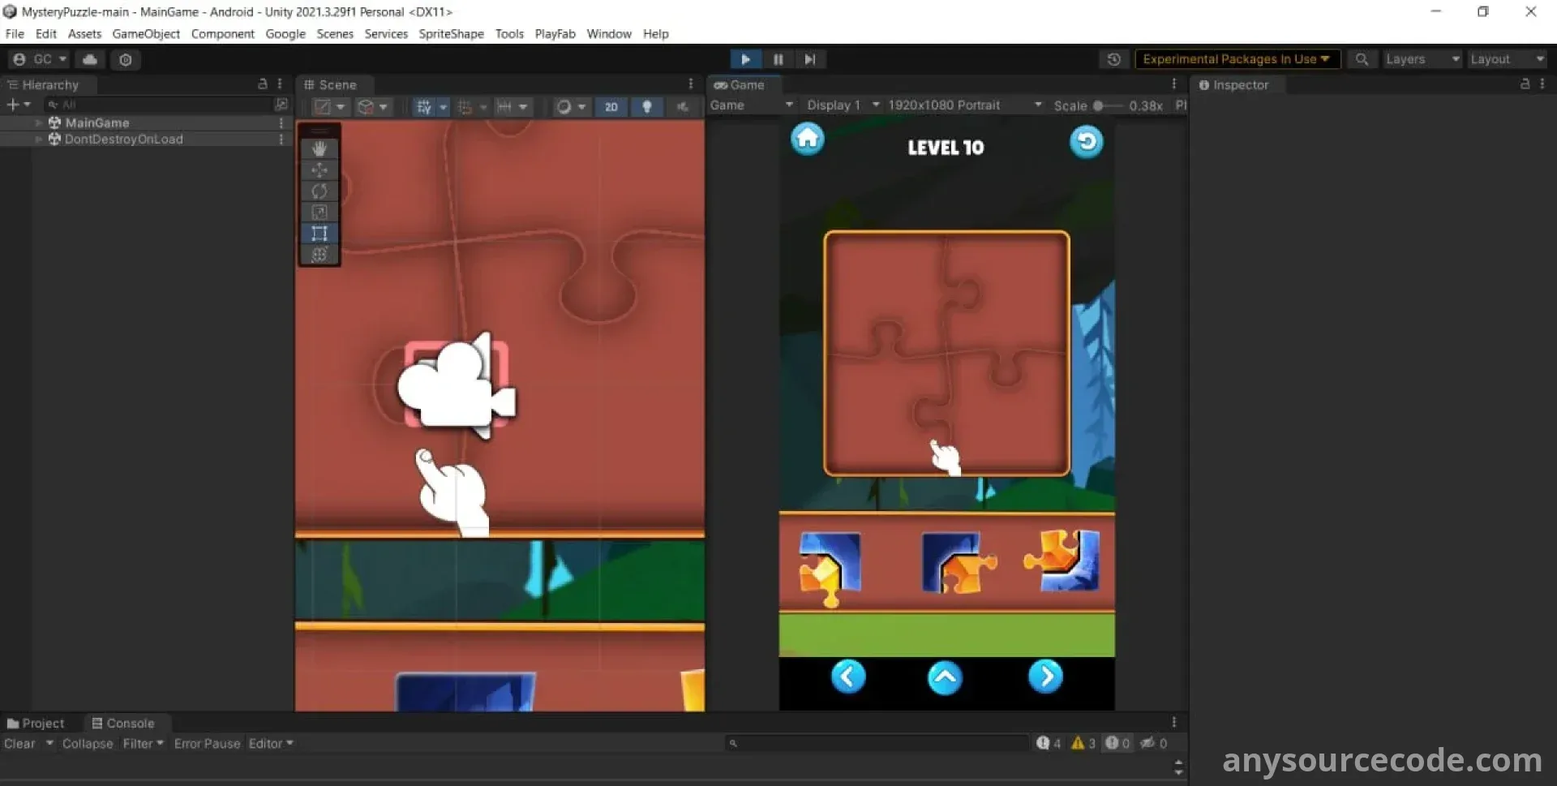Image resolution: width=1557 pixels, height=786 pixels.
Task: Toggle scene lighting lightbulb button
Action: [646, 107]
